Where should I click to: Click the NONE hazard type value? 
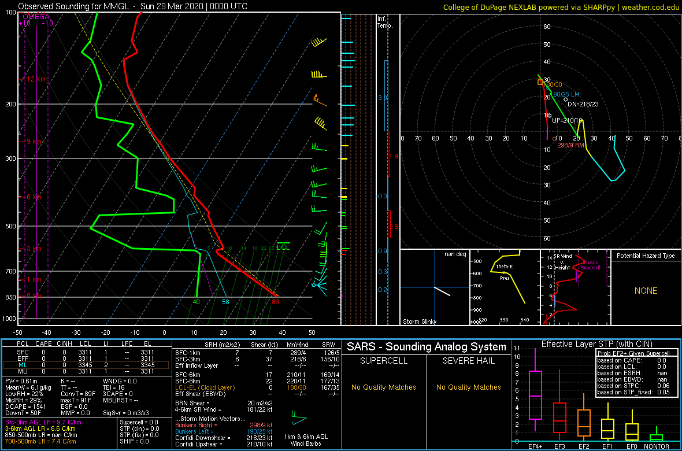[x=646, y=291]
